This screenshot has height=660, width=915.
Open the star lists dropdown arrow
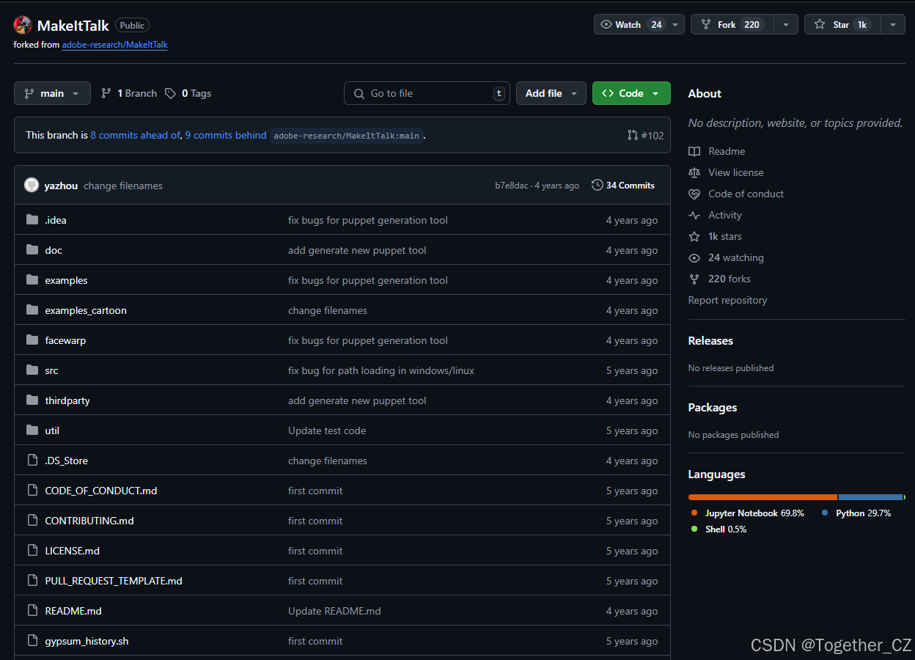(x=892, y=24)
